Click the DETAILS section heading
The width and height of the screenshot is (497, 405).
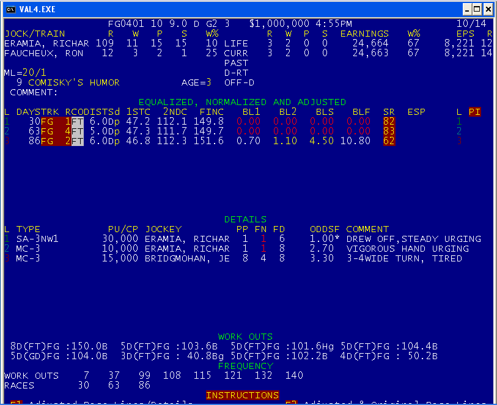pos(245,219)
